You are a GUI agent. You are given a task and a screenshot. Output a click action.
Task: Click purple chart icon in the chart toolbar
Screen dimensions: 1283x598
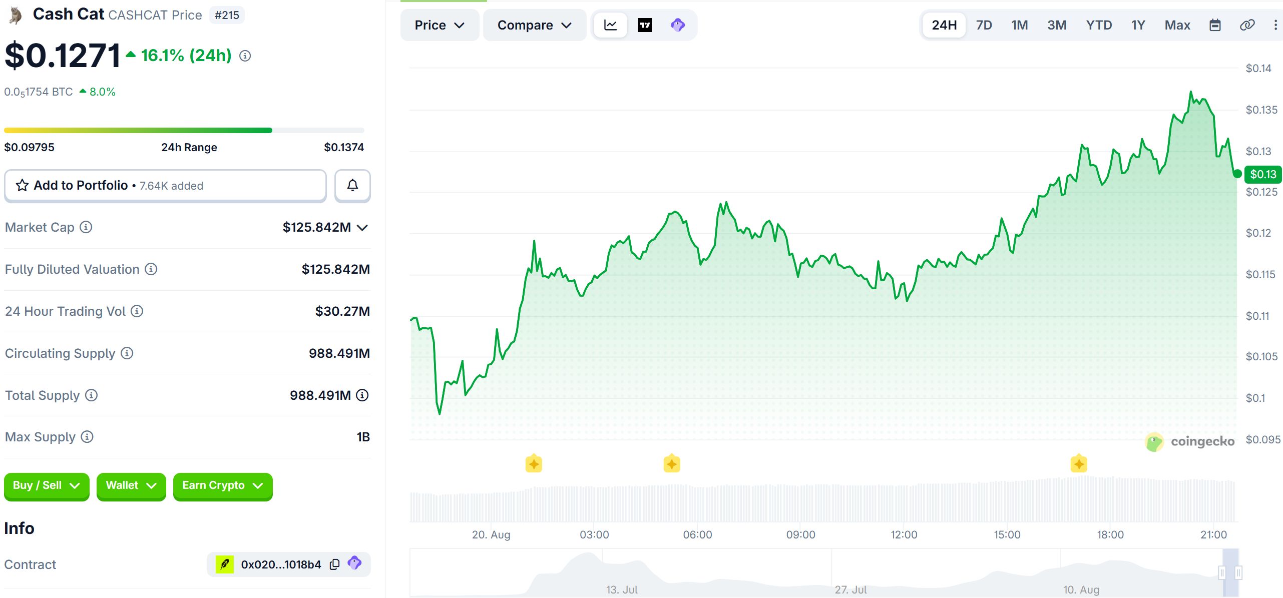click(x=678, y=25)
